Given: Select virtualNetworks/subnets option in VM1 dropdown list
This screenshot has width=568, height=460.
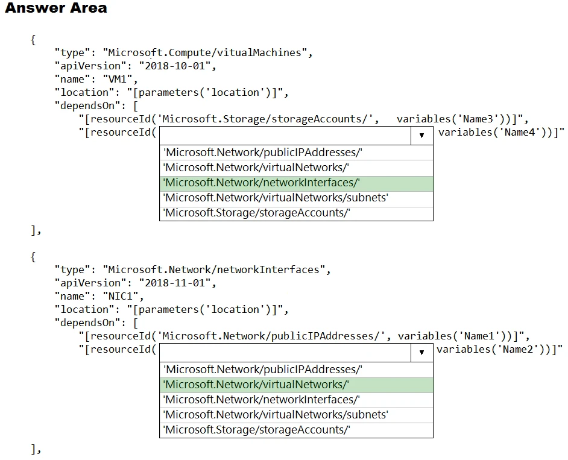Looking at the screenshot, I should coord(295,198).
